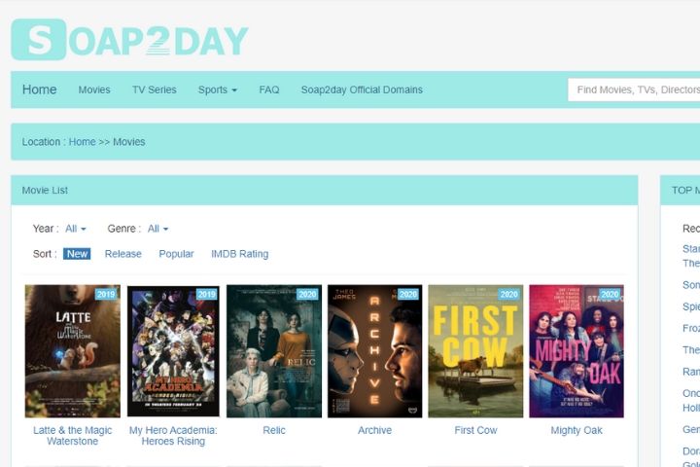Screen dimensions: 700x467
Task: Click the 2019 badge on Latte poster
Action: click(x=106, y=294)
